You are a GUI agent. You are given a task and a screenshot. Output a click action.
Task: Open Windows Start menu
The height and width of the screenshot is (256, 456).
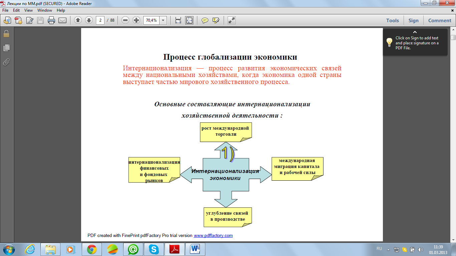[x=8, y=249]
